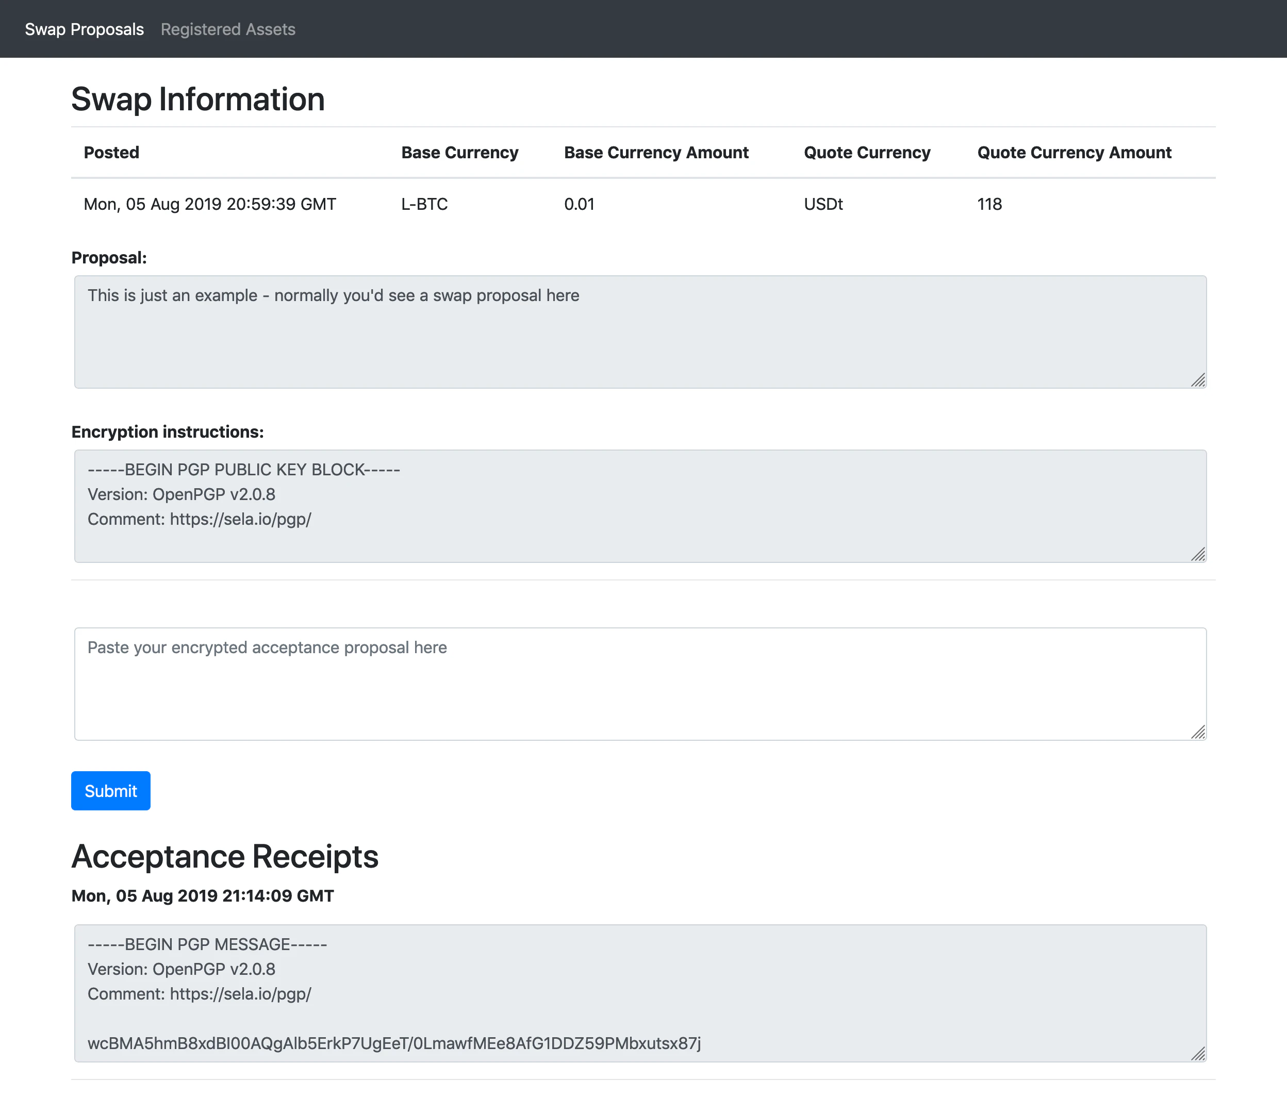Screen dimensions: 1287x1097
Task: Click the Quote Currency Amount column header
Action: pos(1074,153)
